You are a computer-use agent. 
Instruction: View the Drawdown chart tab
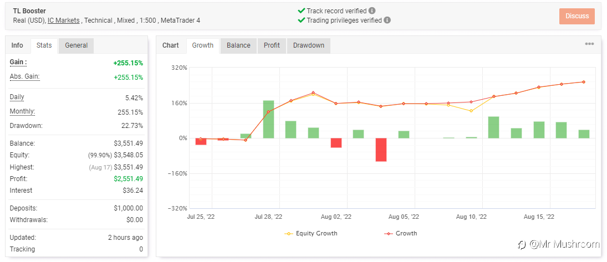point(309,45)
